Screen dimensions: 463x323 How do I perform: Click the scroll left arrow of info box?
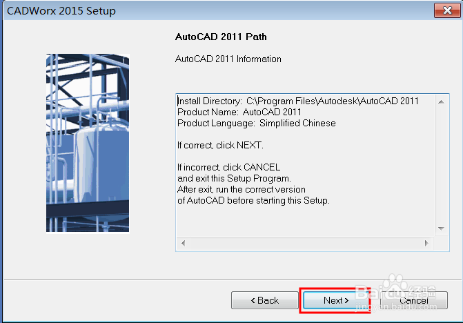click(x=183, y=243)
